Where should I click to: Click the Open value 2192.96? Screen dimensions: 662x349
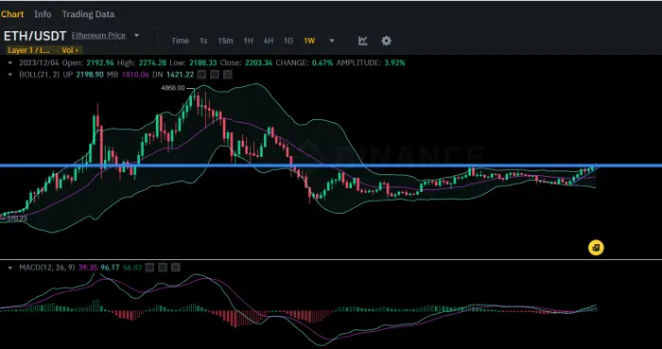[100, 62]
